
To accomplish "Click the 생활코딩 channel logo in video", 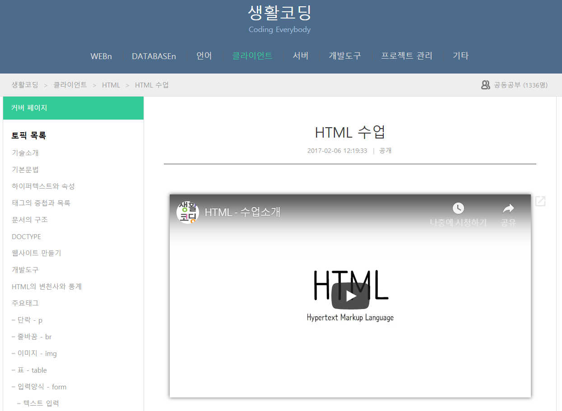I will coord(188,212).
